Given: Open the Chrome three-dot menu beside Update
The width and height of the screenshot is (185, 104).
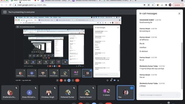Looking at the screenshot, I should click(182, 5).
